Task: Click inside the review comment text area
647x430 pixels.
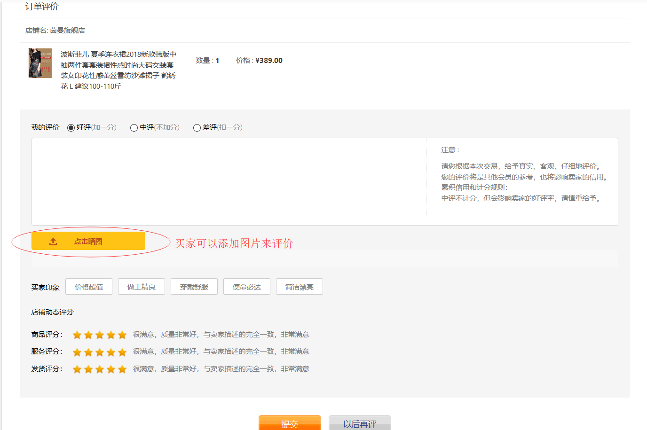Action: pyautogui.click(x=229, y=181)
